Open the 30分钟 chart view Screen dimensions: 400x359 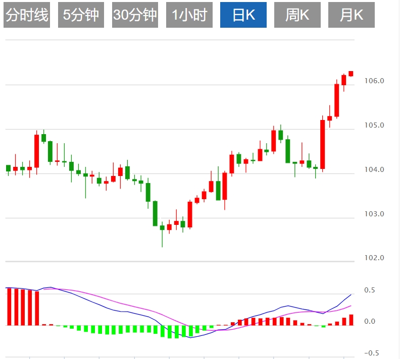[135, 15]
